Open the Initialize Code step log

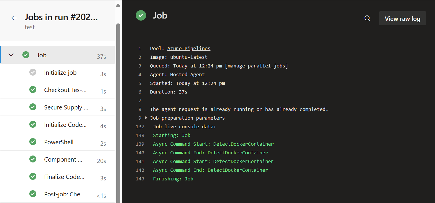65,125
